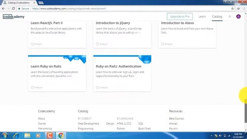Open notifications bell icon
This screenshot has height=139, width=247.
click(x=230, y=16)
